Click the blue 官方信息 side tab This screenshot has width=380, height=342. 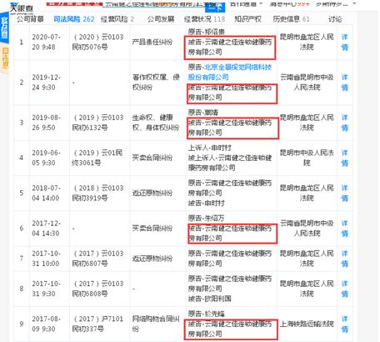click(4, 28)
